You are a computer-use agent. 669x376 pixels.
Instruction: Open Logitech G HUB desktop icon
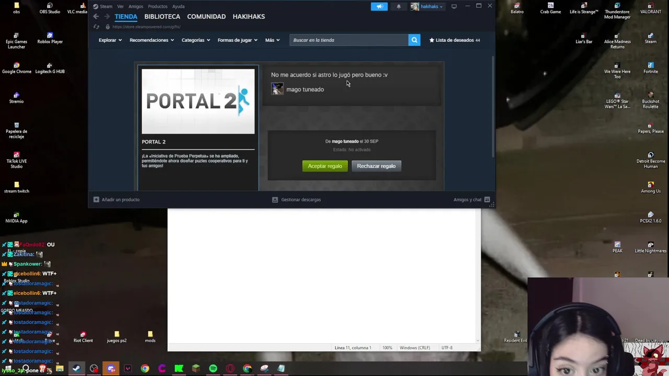50,68
